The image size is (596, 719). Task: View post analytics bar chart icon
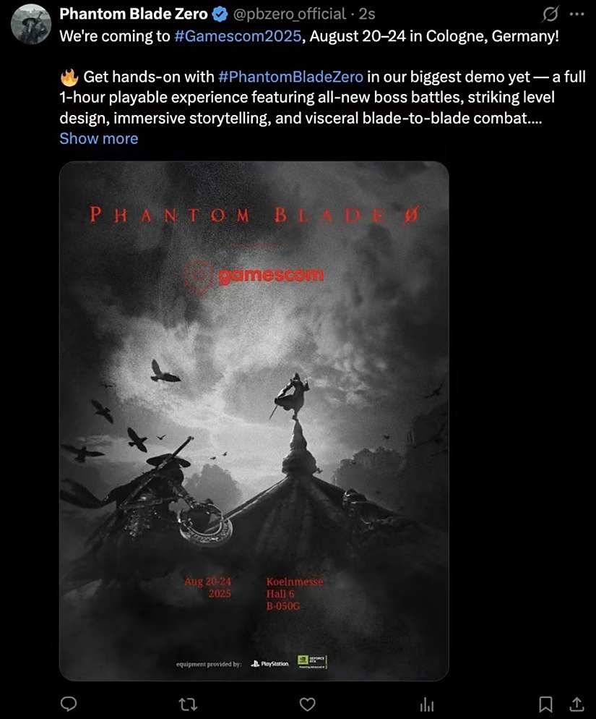tap(426, 704)
